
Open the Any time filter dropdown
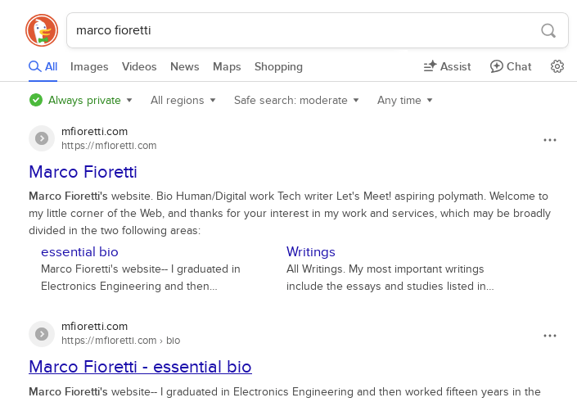pyautogui.click(x=405, y=100)
